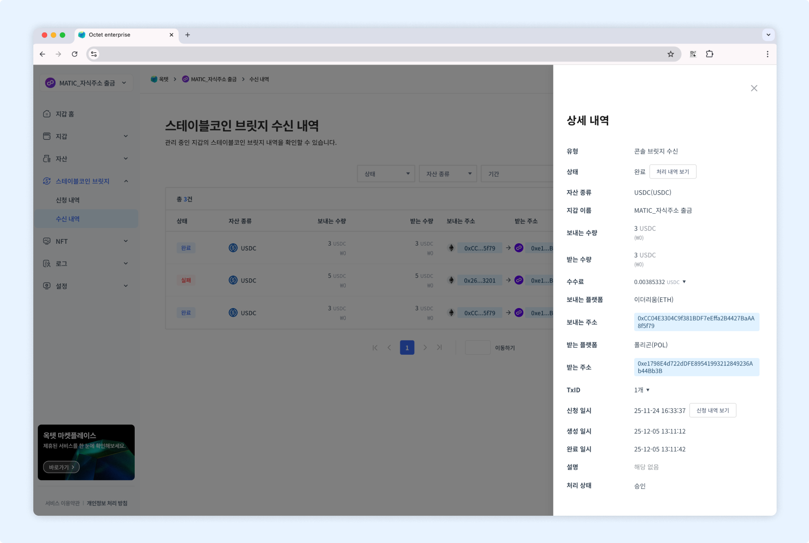Bookmark this page with the star icon
Viewport: 809px width, 543px height.
[x=671, y=54]
